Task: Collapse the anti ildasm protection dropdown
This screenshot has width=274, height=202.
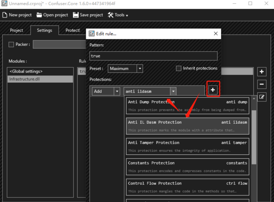Action: point(173,91)
